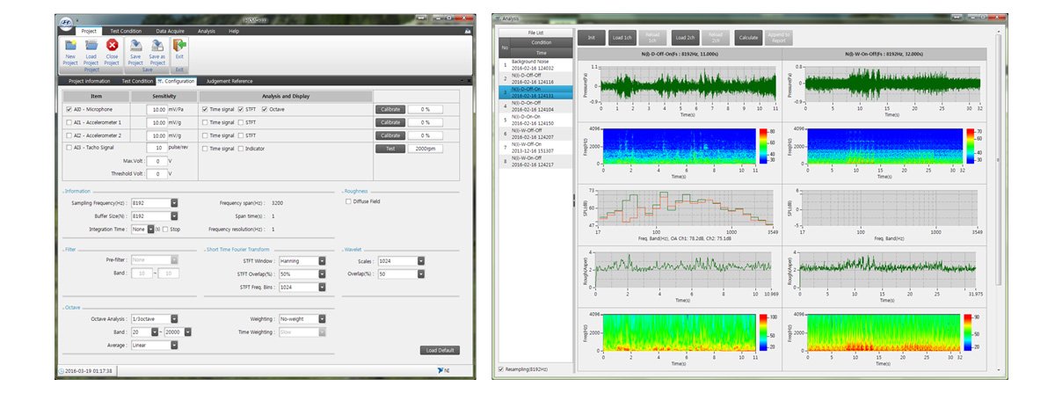
Task: Toggle the Resampling(8192Hz) checkbox
Action: click(501, 369)
